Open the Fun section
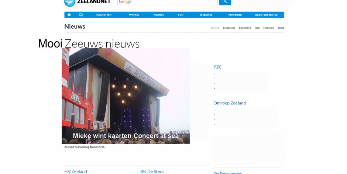347x174 pixels. point(181,15)
